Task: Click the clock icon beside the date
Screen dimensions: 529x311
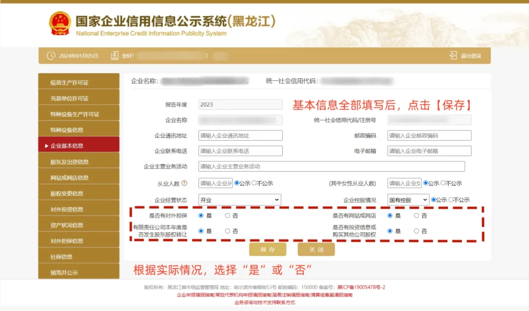Action: point(51,56)
